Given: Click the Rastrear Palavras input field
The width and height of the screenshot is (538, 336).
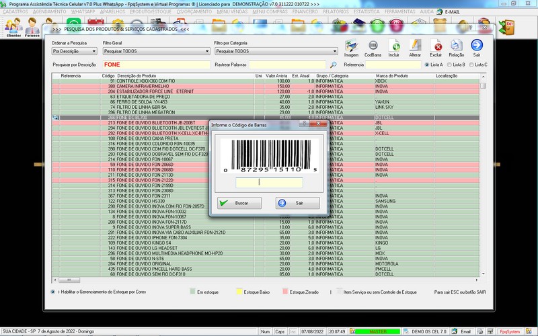Looking at the screenshot, I should pos(287,65).
